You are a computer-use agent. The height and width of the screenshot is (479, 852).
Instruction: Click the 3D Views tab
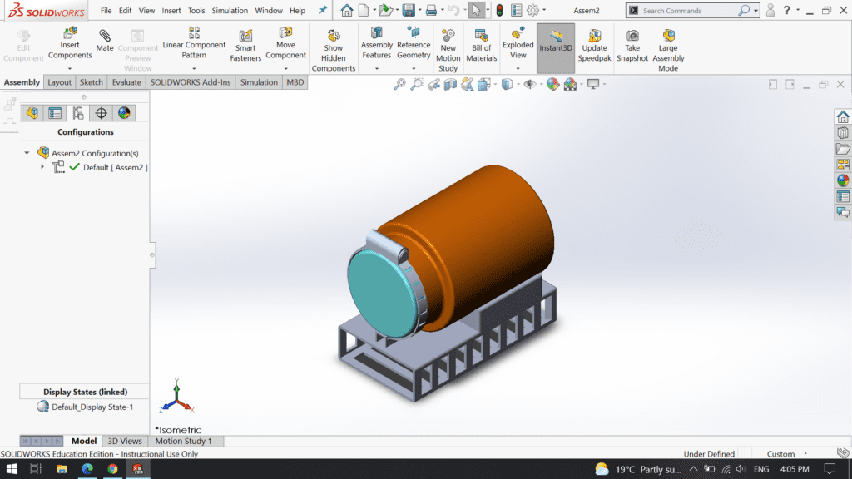(125, 441)
